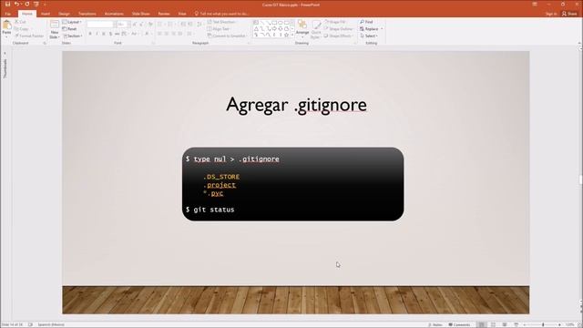Open the Layout dropdown
583x328 pixels.
pyautogui.click(x=72, y=22)
